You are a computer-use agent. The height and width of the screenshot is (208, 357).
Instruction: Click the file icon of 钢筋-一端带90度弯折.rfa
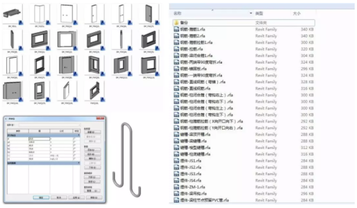pos(176,75)
